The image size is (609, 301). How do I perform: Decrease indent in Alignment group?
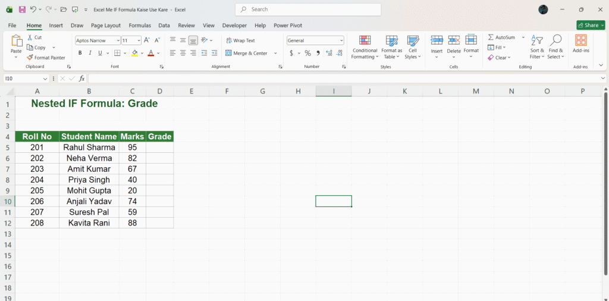click(x=205, y=53)
